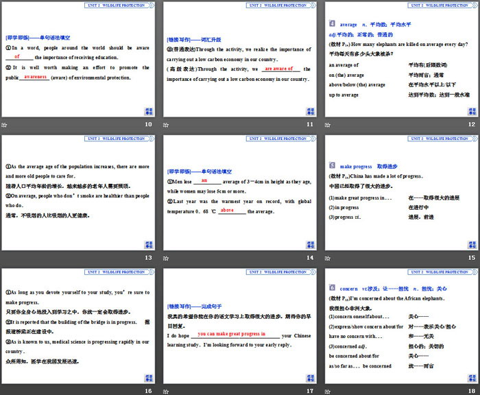Image resolution: width=480 pixels, height=395 pixels.
Task: Click the phrase 'up to average' on slide 12
Action: click(x=344, y=95)
